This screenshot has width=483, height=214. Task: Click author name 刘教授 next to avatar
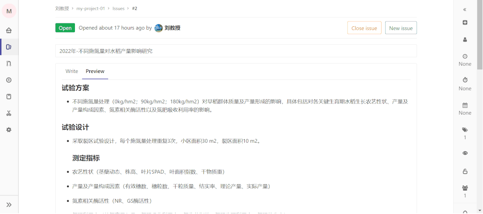172,28
